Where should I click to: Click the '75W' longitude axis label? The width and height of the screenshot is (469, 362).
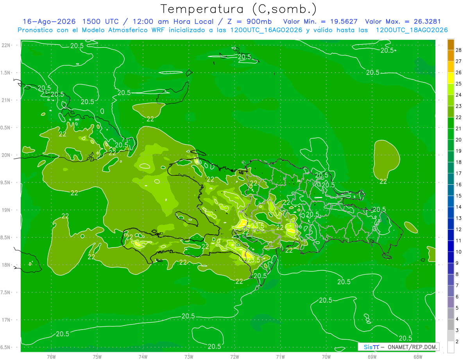(97, 357)
